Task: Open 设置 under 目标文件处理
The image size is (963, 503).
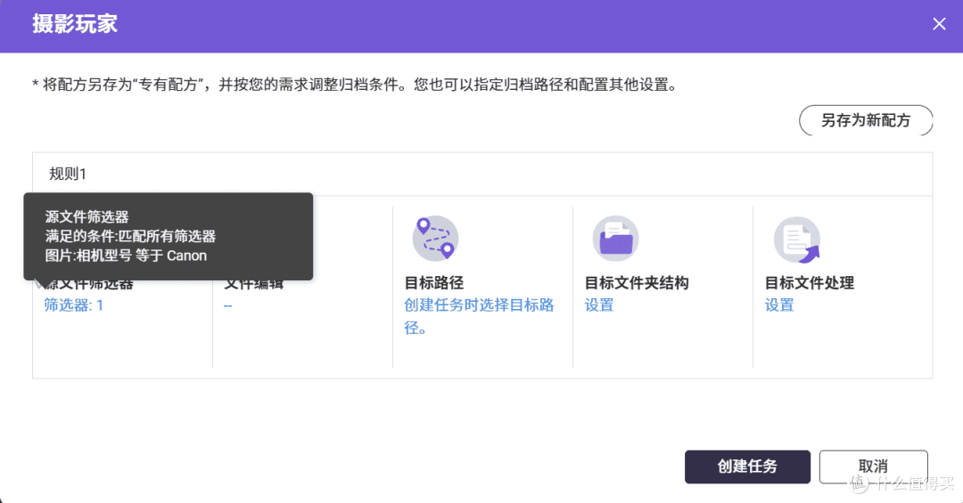Action: click(778, 304)
